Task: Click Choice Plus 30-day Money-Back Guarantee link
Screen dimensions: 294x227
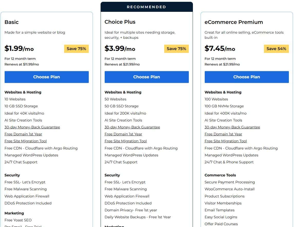Action: click(x=132, y=127)
